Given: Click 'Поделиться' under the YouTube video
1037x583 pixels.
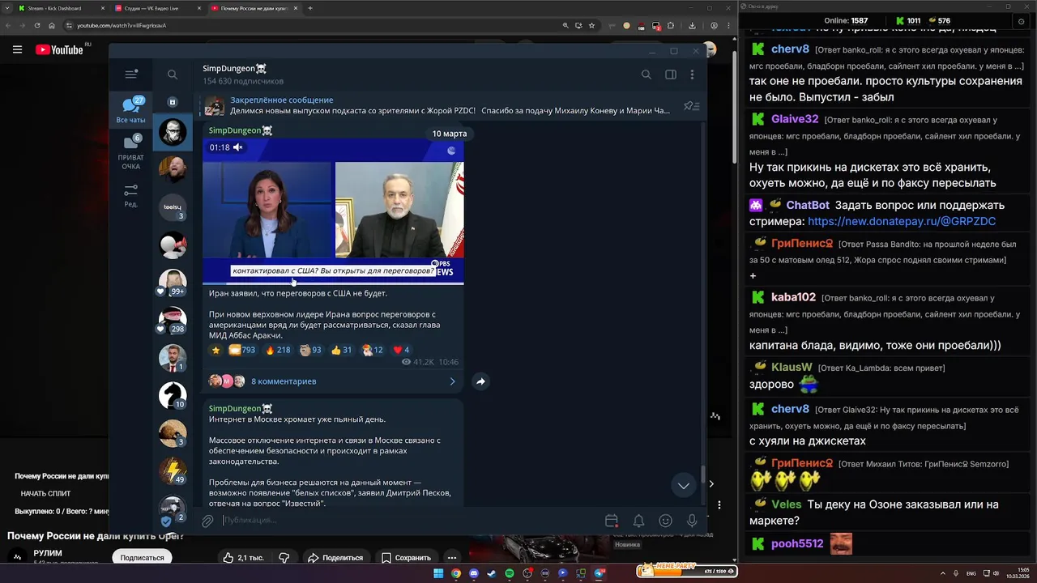Looking at the screenshot, I should [335, 557].
